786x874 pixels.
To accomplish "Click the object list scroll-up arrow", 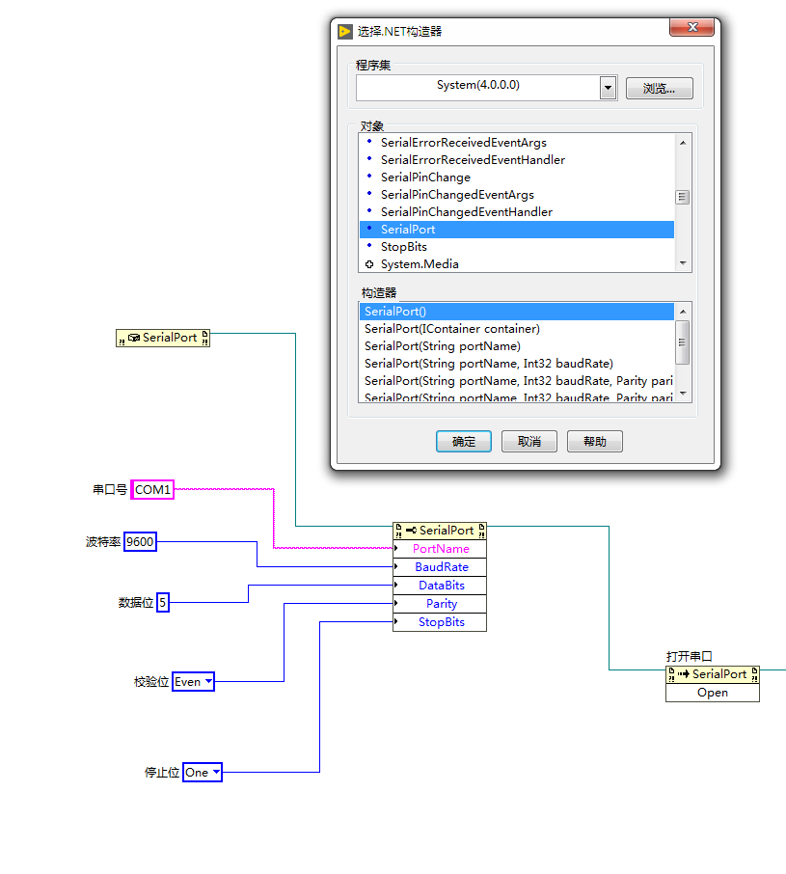I will (683, 143).
